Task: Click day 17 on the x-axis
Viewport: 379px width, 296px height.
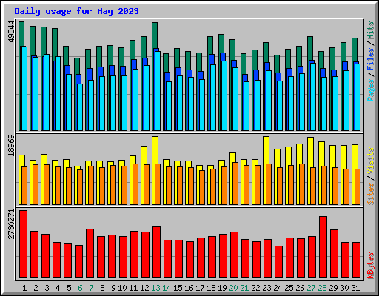Action: [200, 288]
